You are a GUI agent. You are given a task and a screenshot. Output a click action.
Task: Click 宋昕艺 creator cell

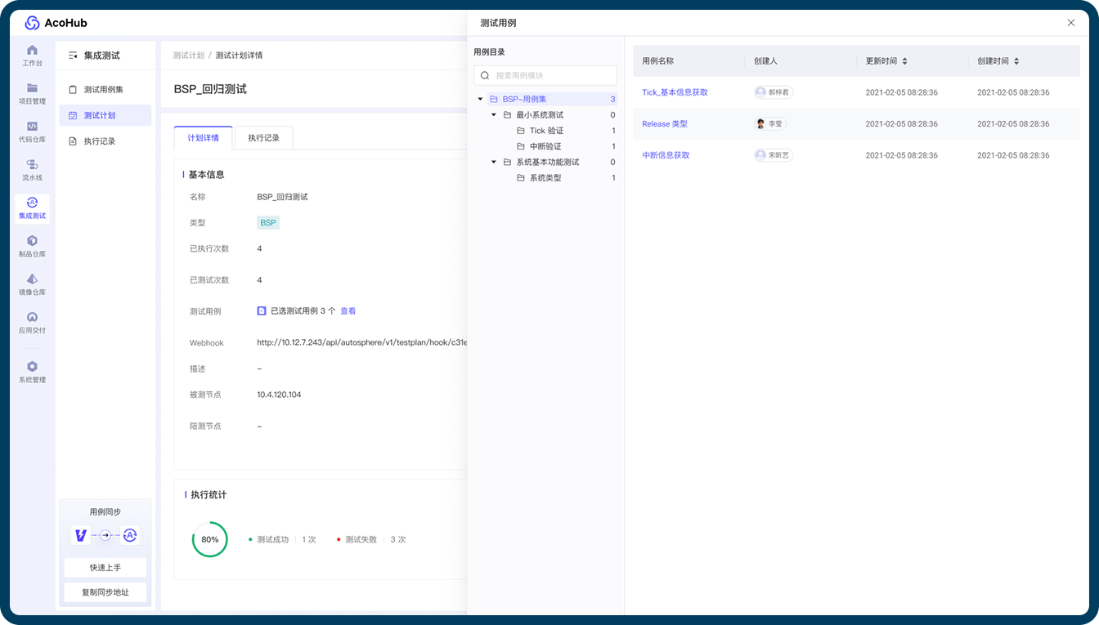pos(774,154)
